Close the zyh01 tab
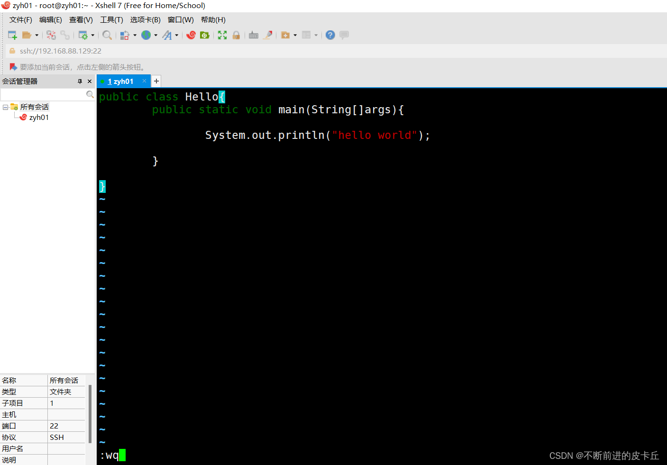 (145, 81)
